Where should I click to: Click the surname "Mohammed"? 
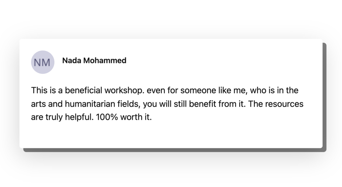105,61
